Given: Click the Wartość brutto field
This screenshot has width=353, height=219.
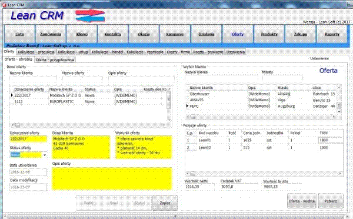Looking at the screenshot, I should tap(282, 187).
